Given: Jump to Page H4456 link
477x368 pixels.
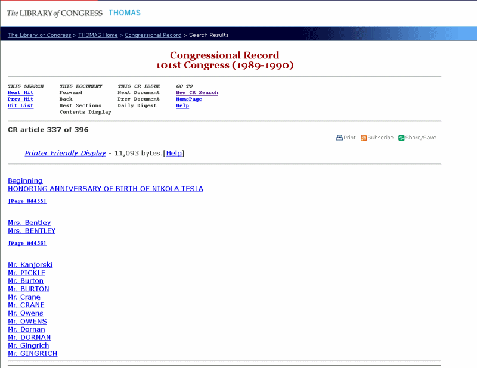Looking at the screenshot, I should click(x=27, y=244).
